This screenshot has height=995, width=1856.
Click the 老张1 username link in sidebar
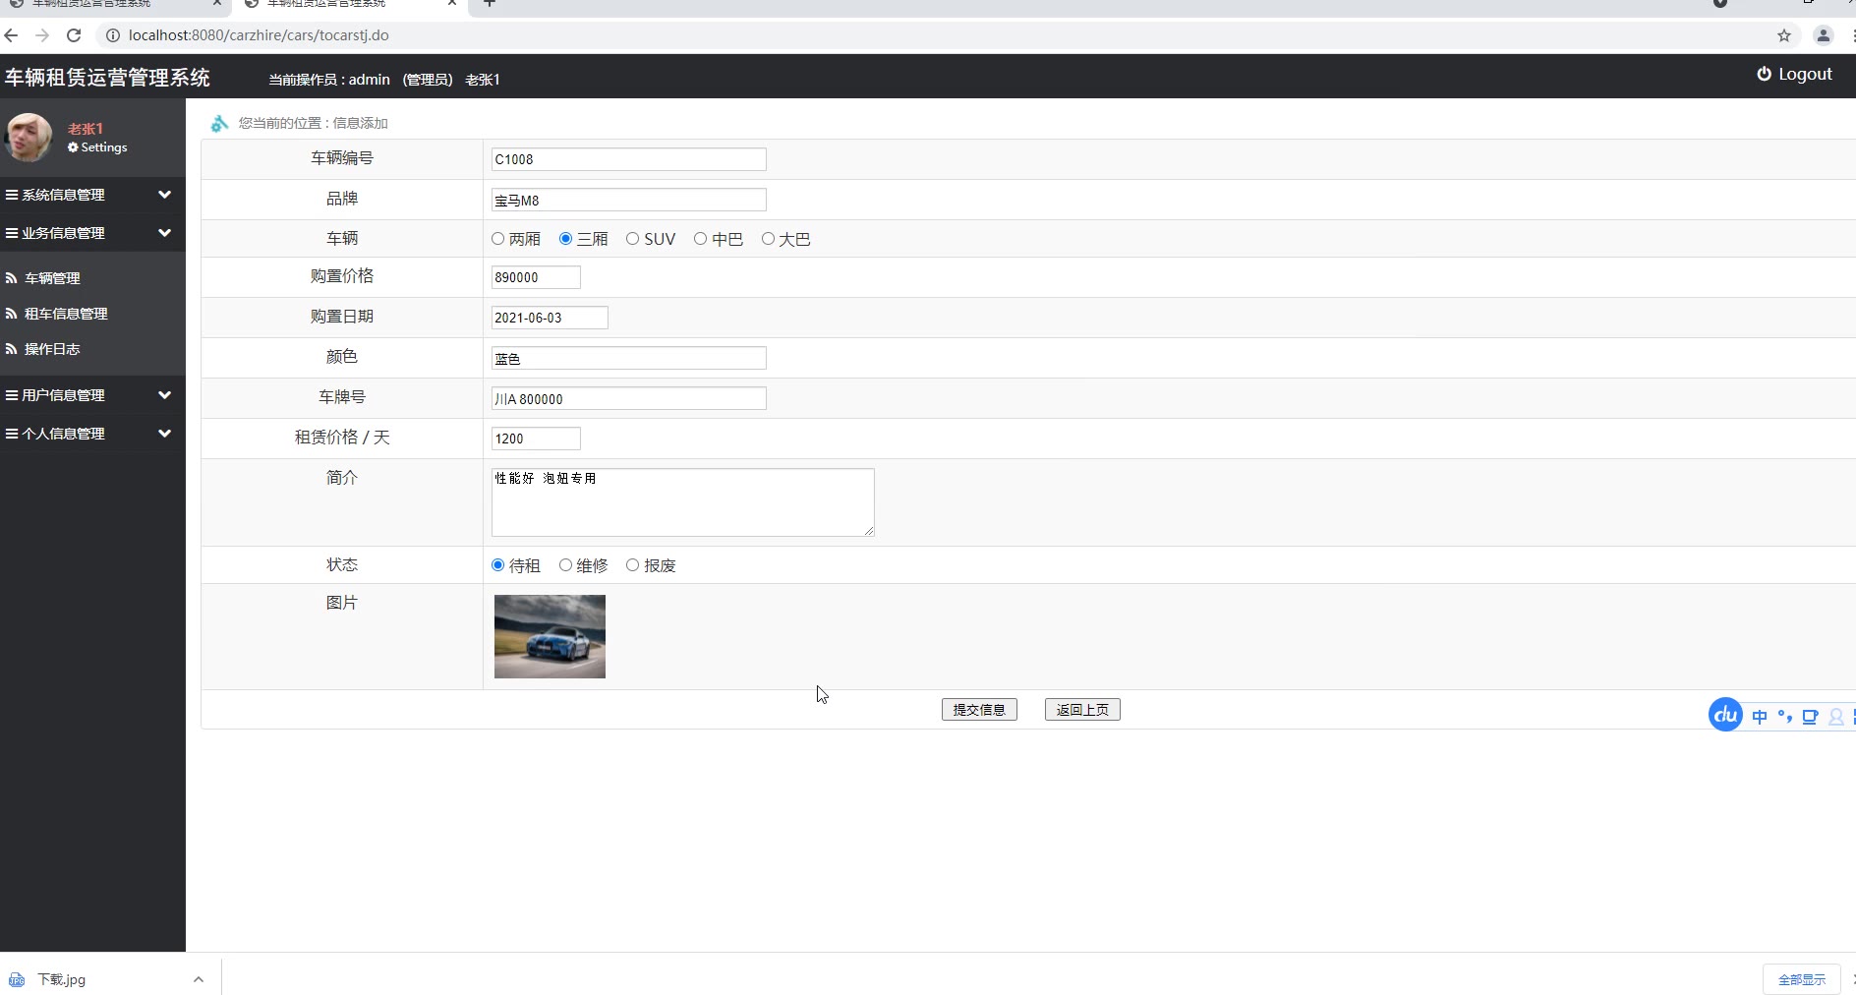86,129
